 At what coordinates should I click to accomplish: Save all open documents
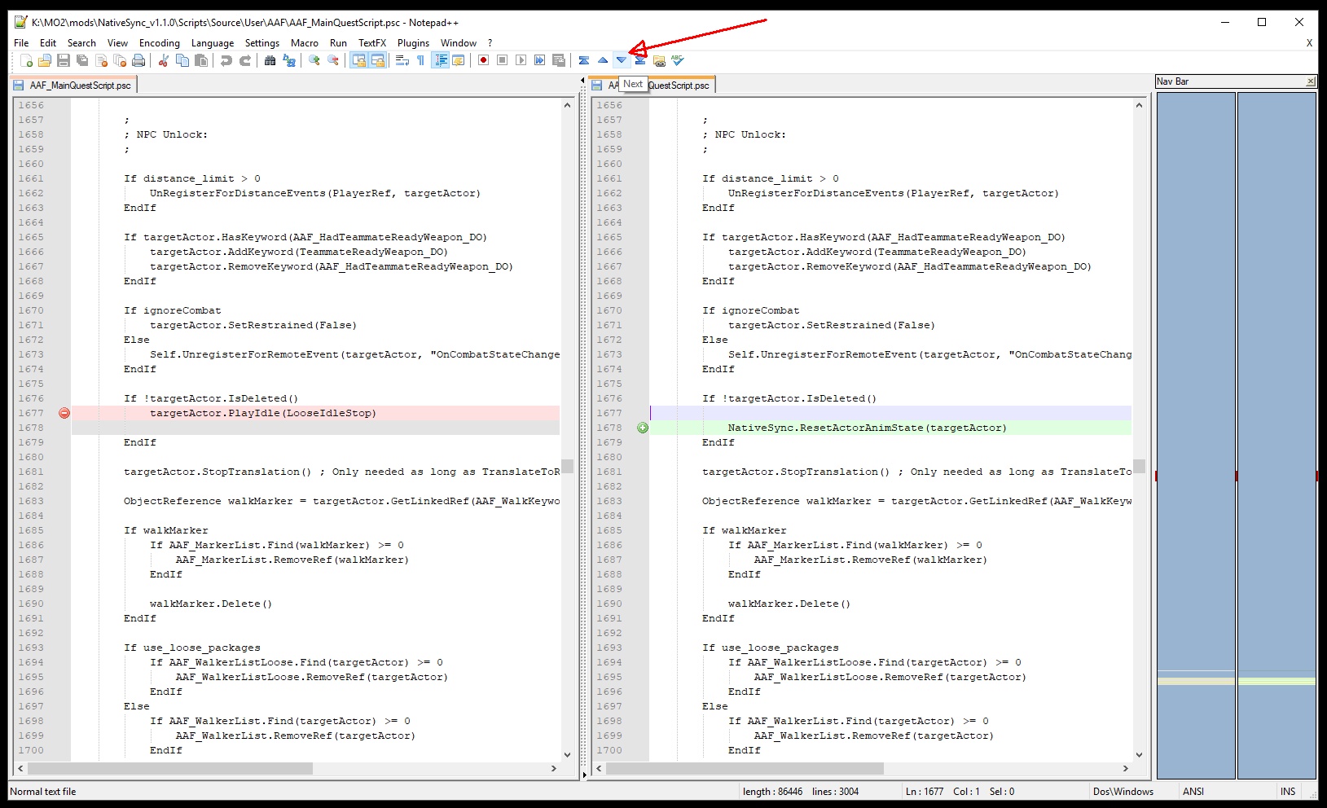[81, 59]
